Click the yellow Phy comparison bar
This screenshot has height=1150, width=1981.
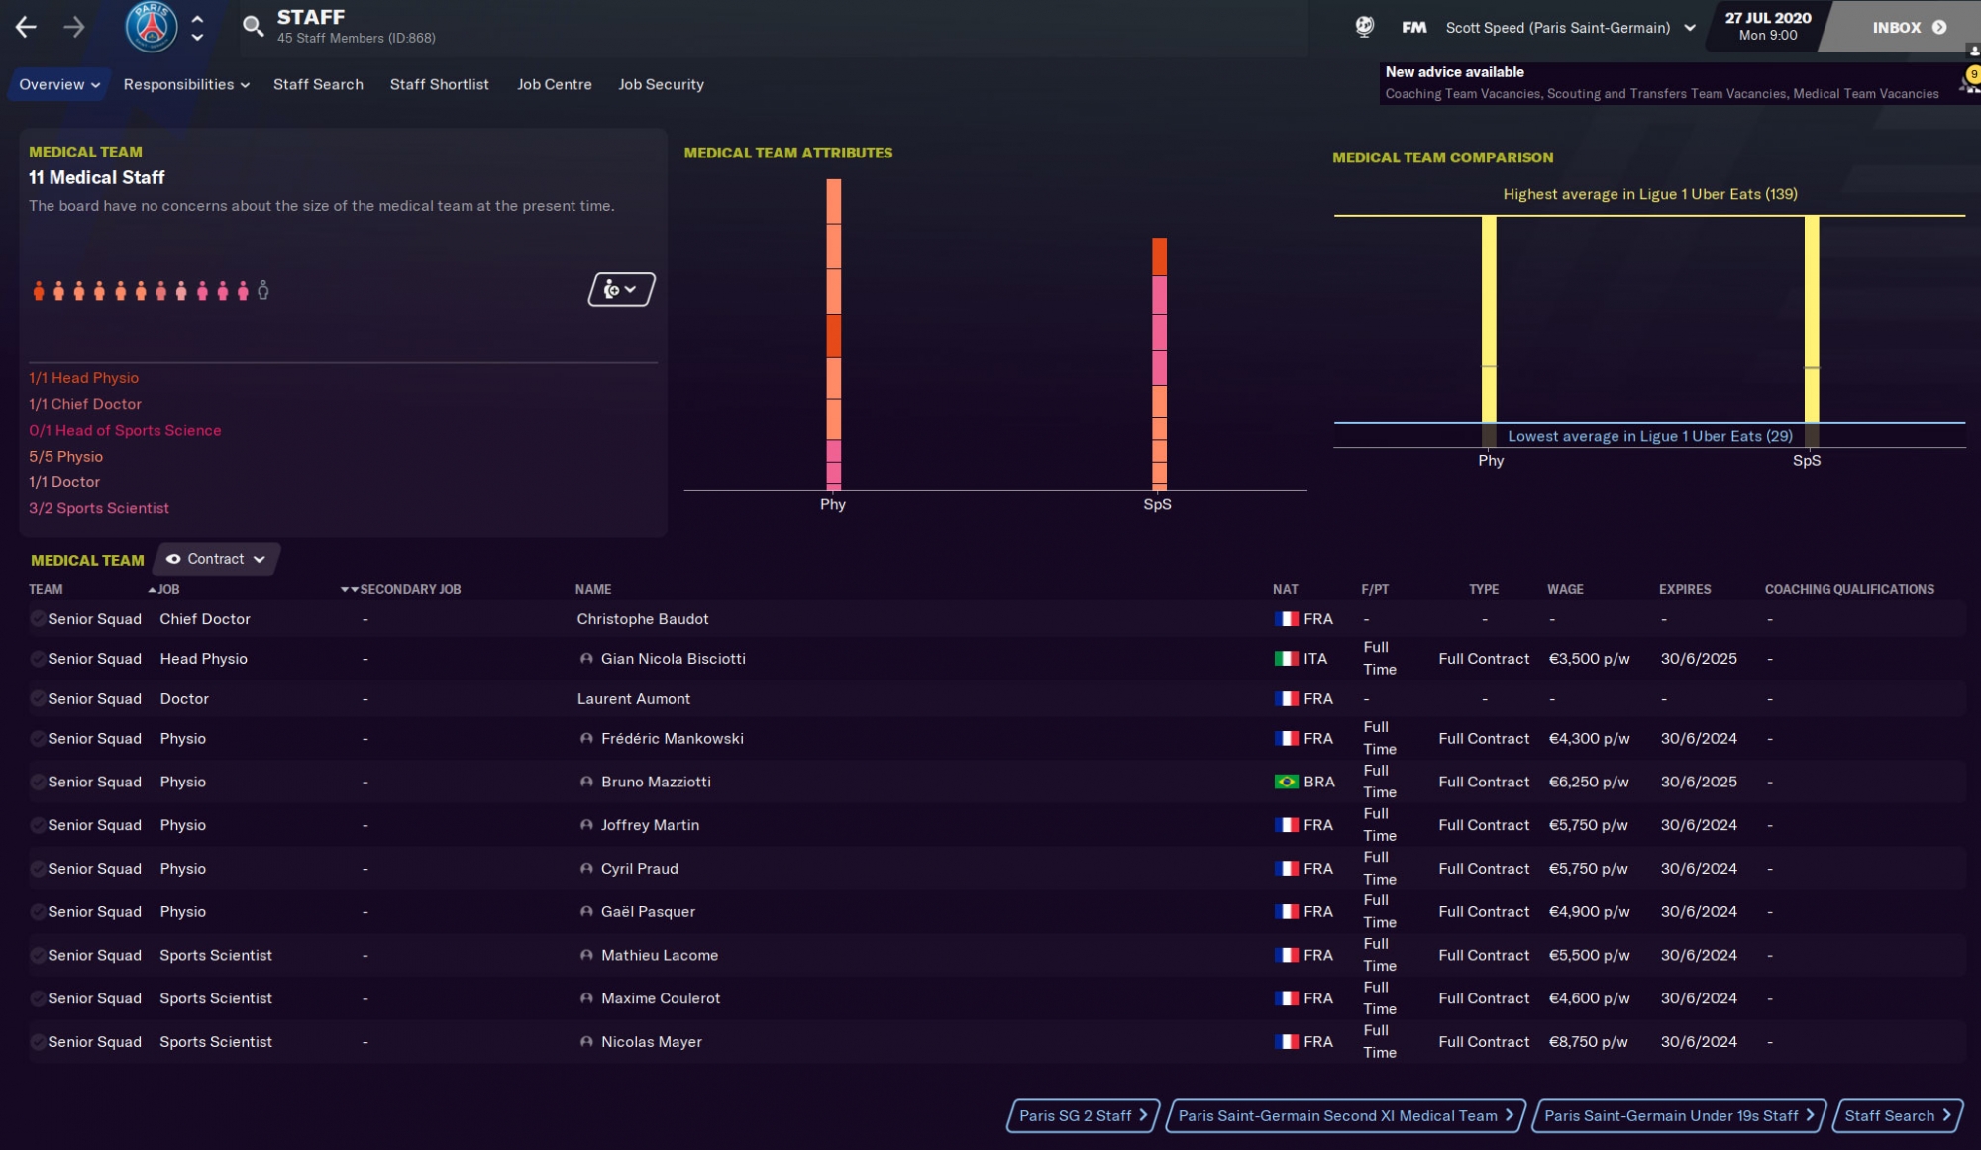[x=1489, y=319]
